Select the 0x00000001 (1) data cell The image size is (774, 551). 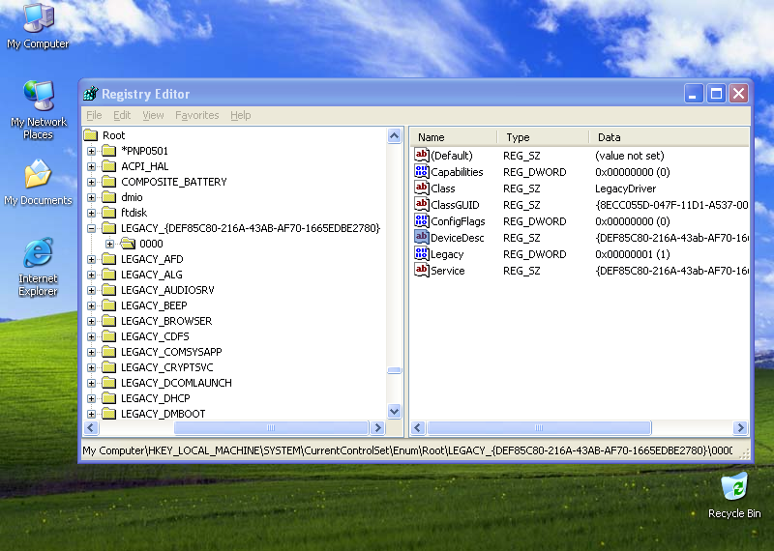pos(633,254)
